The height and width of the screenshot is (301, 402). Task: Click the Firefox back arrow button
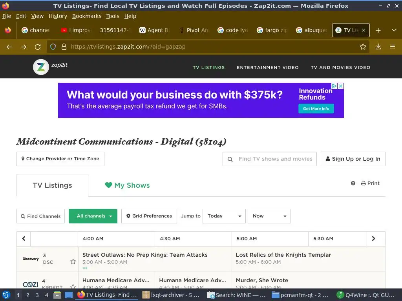click(9, 47)
